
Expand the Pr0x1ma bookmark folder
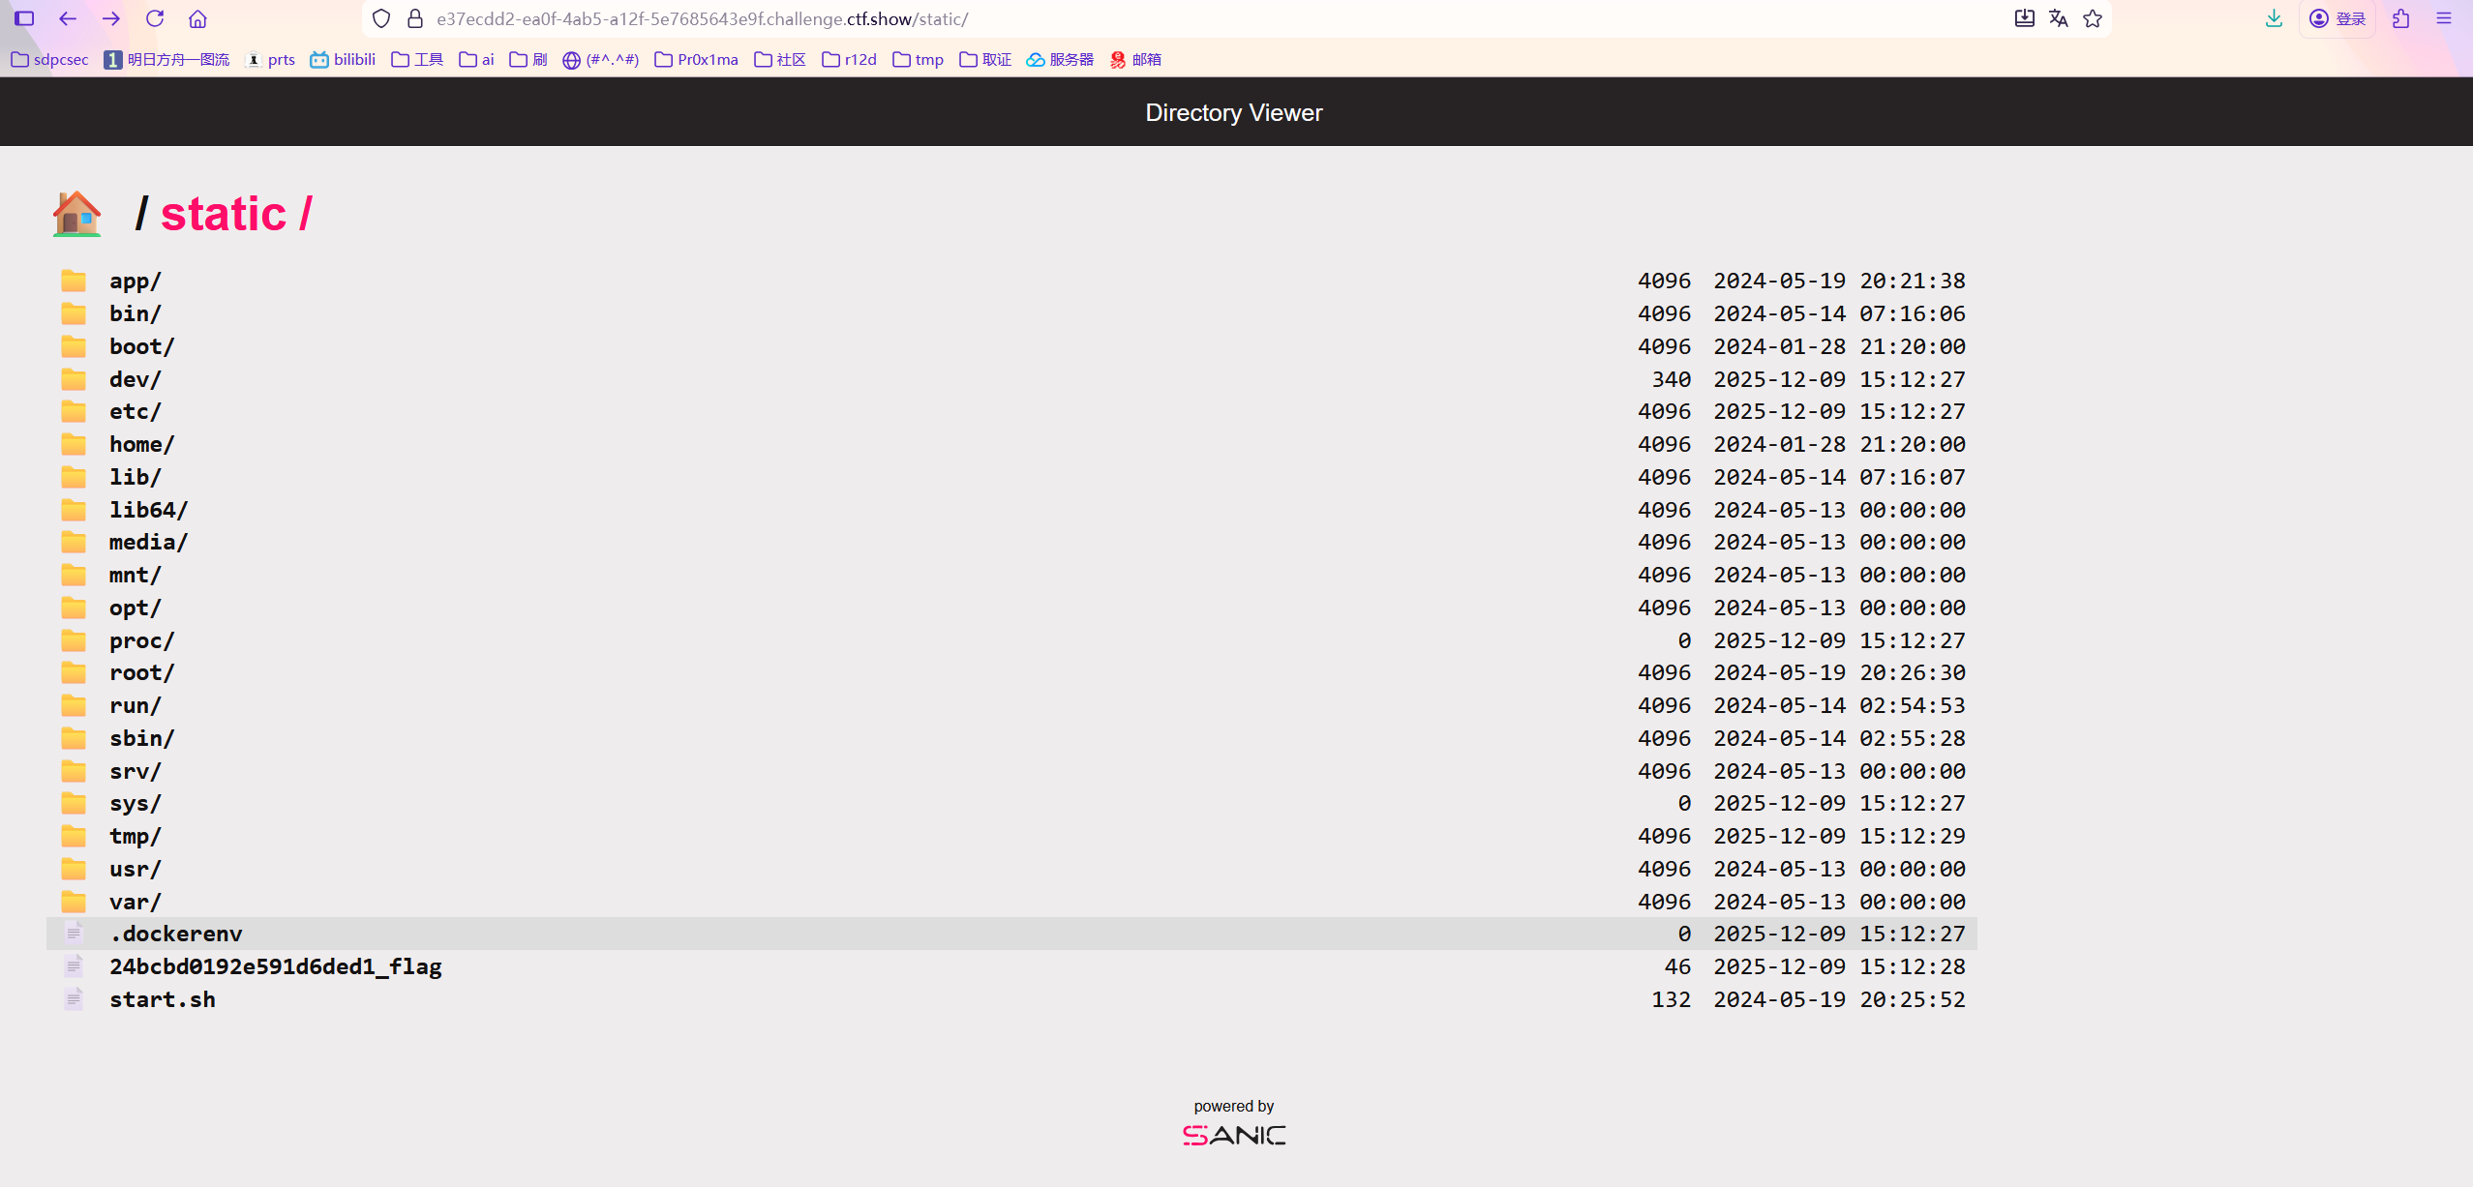click(x=697, y=59)
